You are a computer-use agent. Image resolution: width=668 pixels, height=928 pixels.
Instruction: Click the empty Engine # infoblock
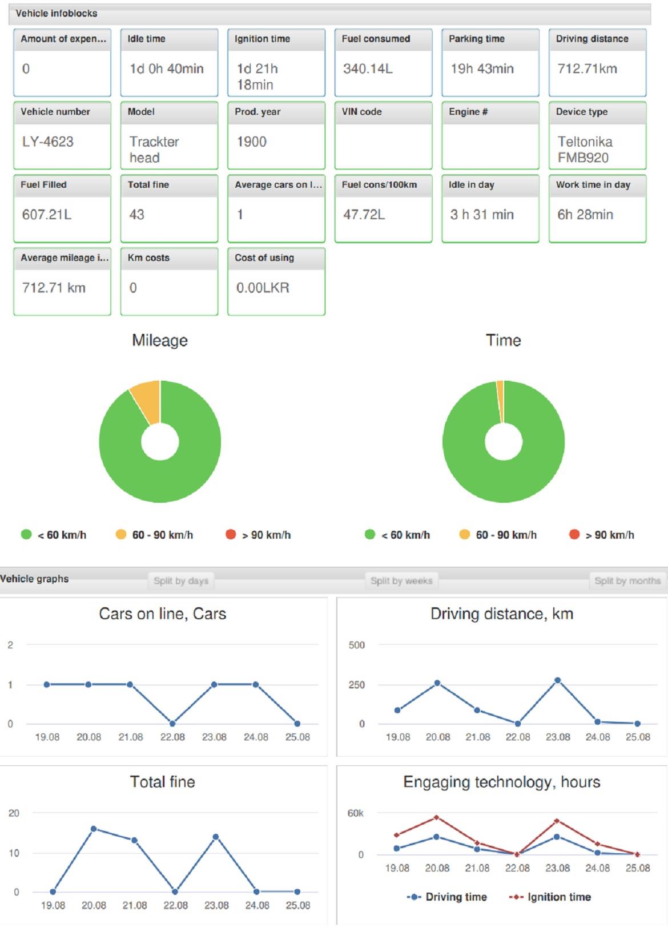coord(490,135)
